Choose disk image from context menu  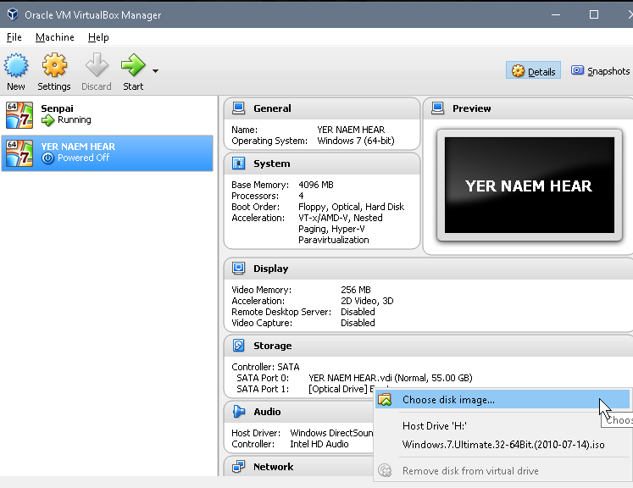point(503,400)
